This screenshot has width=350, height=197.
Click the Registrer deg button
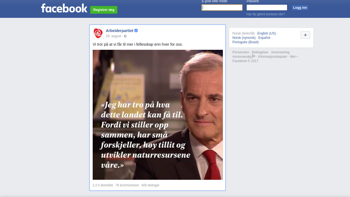pos(104,10)
